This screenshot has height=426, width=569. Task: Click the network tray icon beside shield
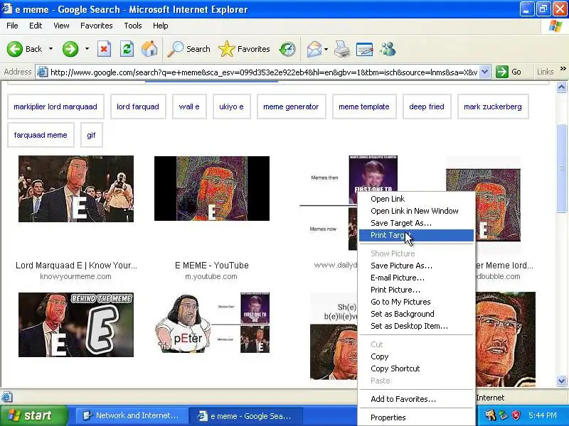[x=503, y=415]
